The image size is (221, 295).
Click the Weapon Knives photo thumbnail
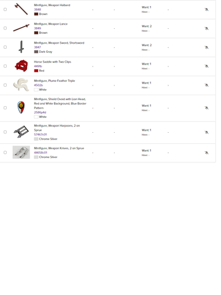point(21,152)
